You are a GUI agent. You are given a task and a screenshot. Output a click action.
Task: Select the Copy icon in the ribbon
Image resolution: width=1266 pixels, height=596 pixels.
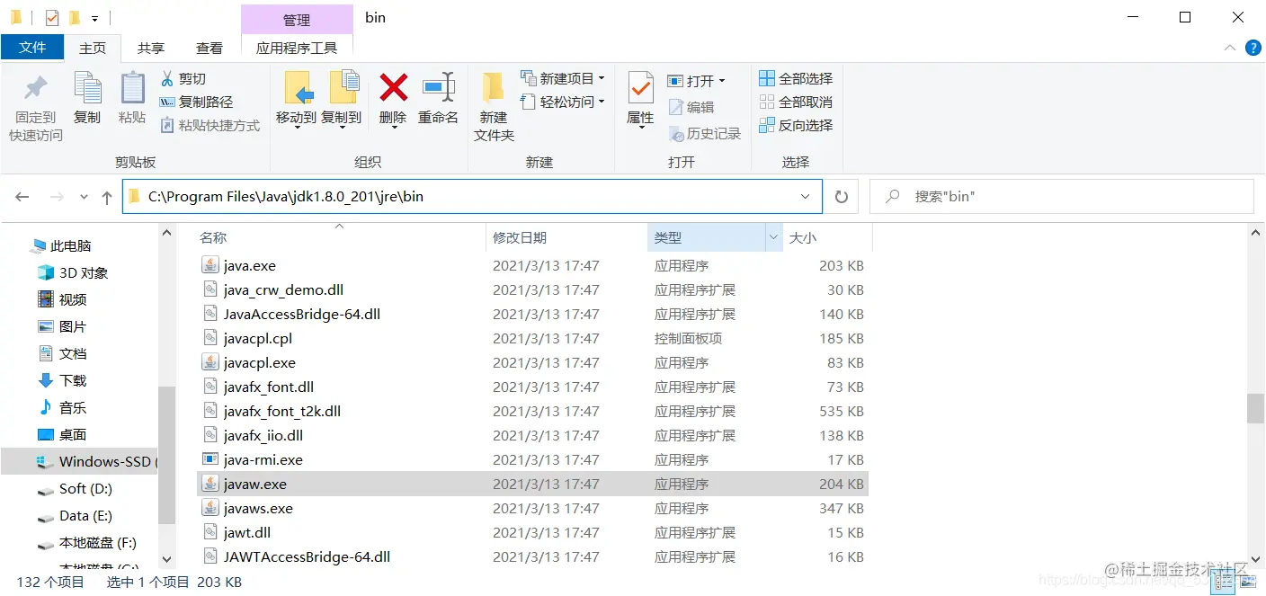(x=87, y=101)
